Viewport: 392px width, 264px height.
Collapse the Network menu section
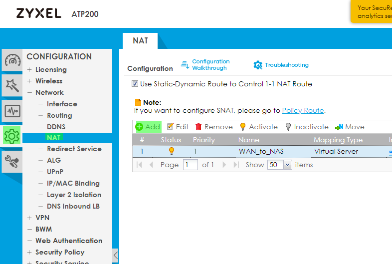pos(30,92)
